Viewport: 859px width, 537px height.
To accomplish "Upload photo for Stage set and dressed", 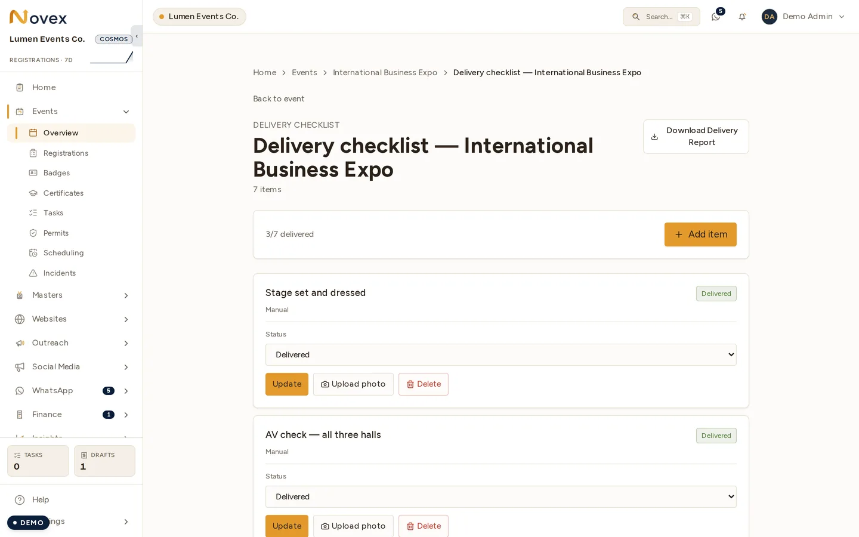I will 353,384.
